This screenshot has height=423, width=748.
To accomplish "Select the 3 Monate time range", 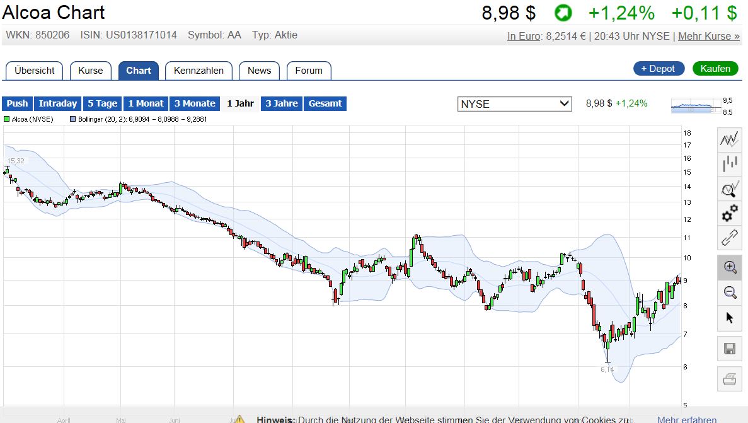I will (x=195, y=103).
